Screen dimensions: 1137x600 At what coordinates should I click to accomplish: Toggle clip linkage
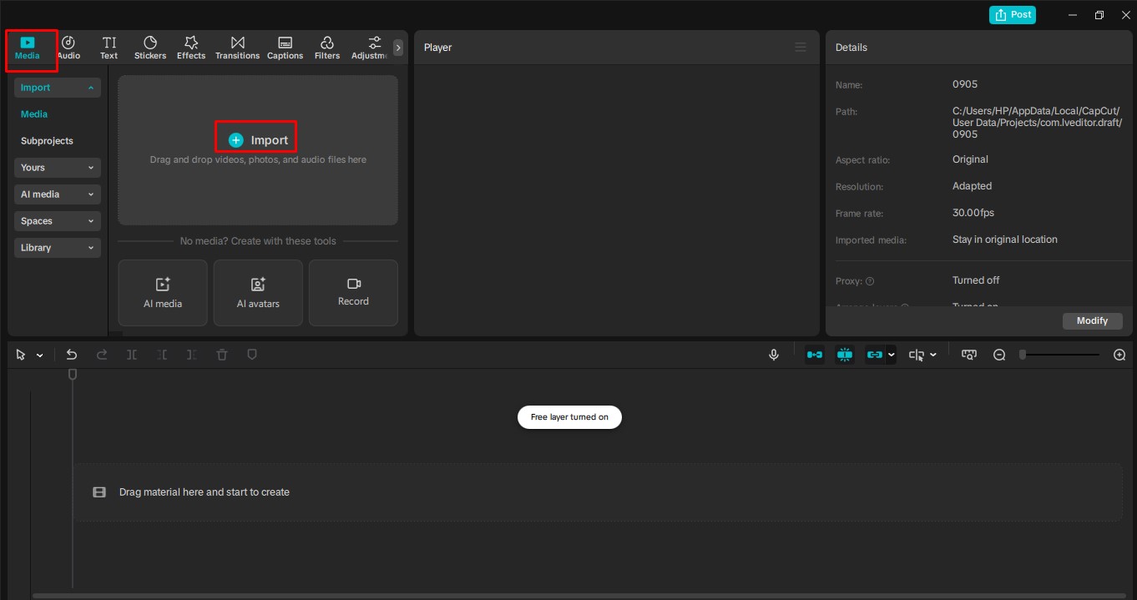tap(874, 355)
